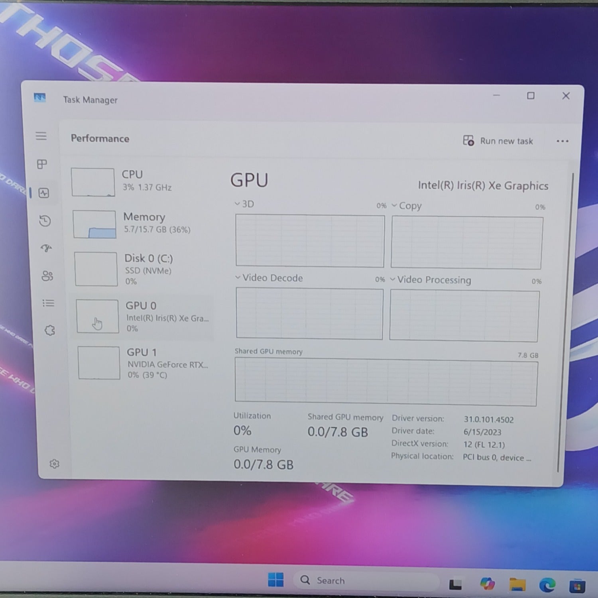Open the Services page icon

tap(49, 330)
